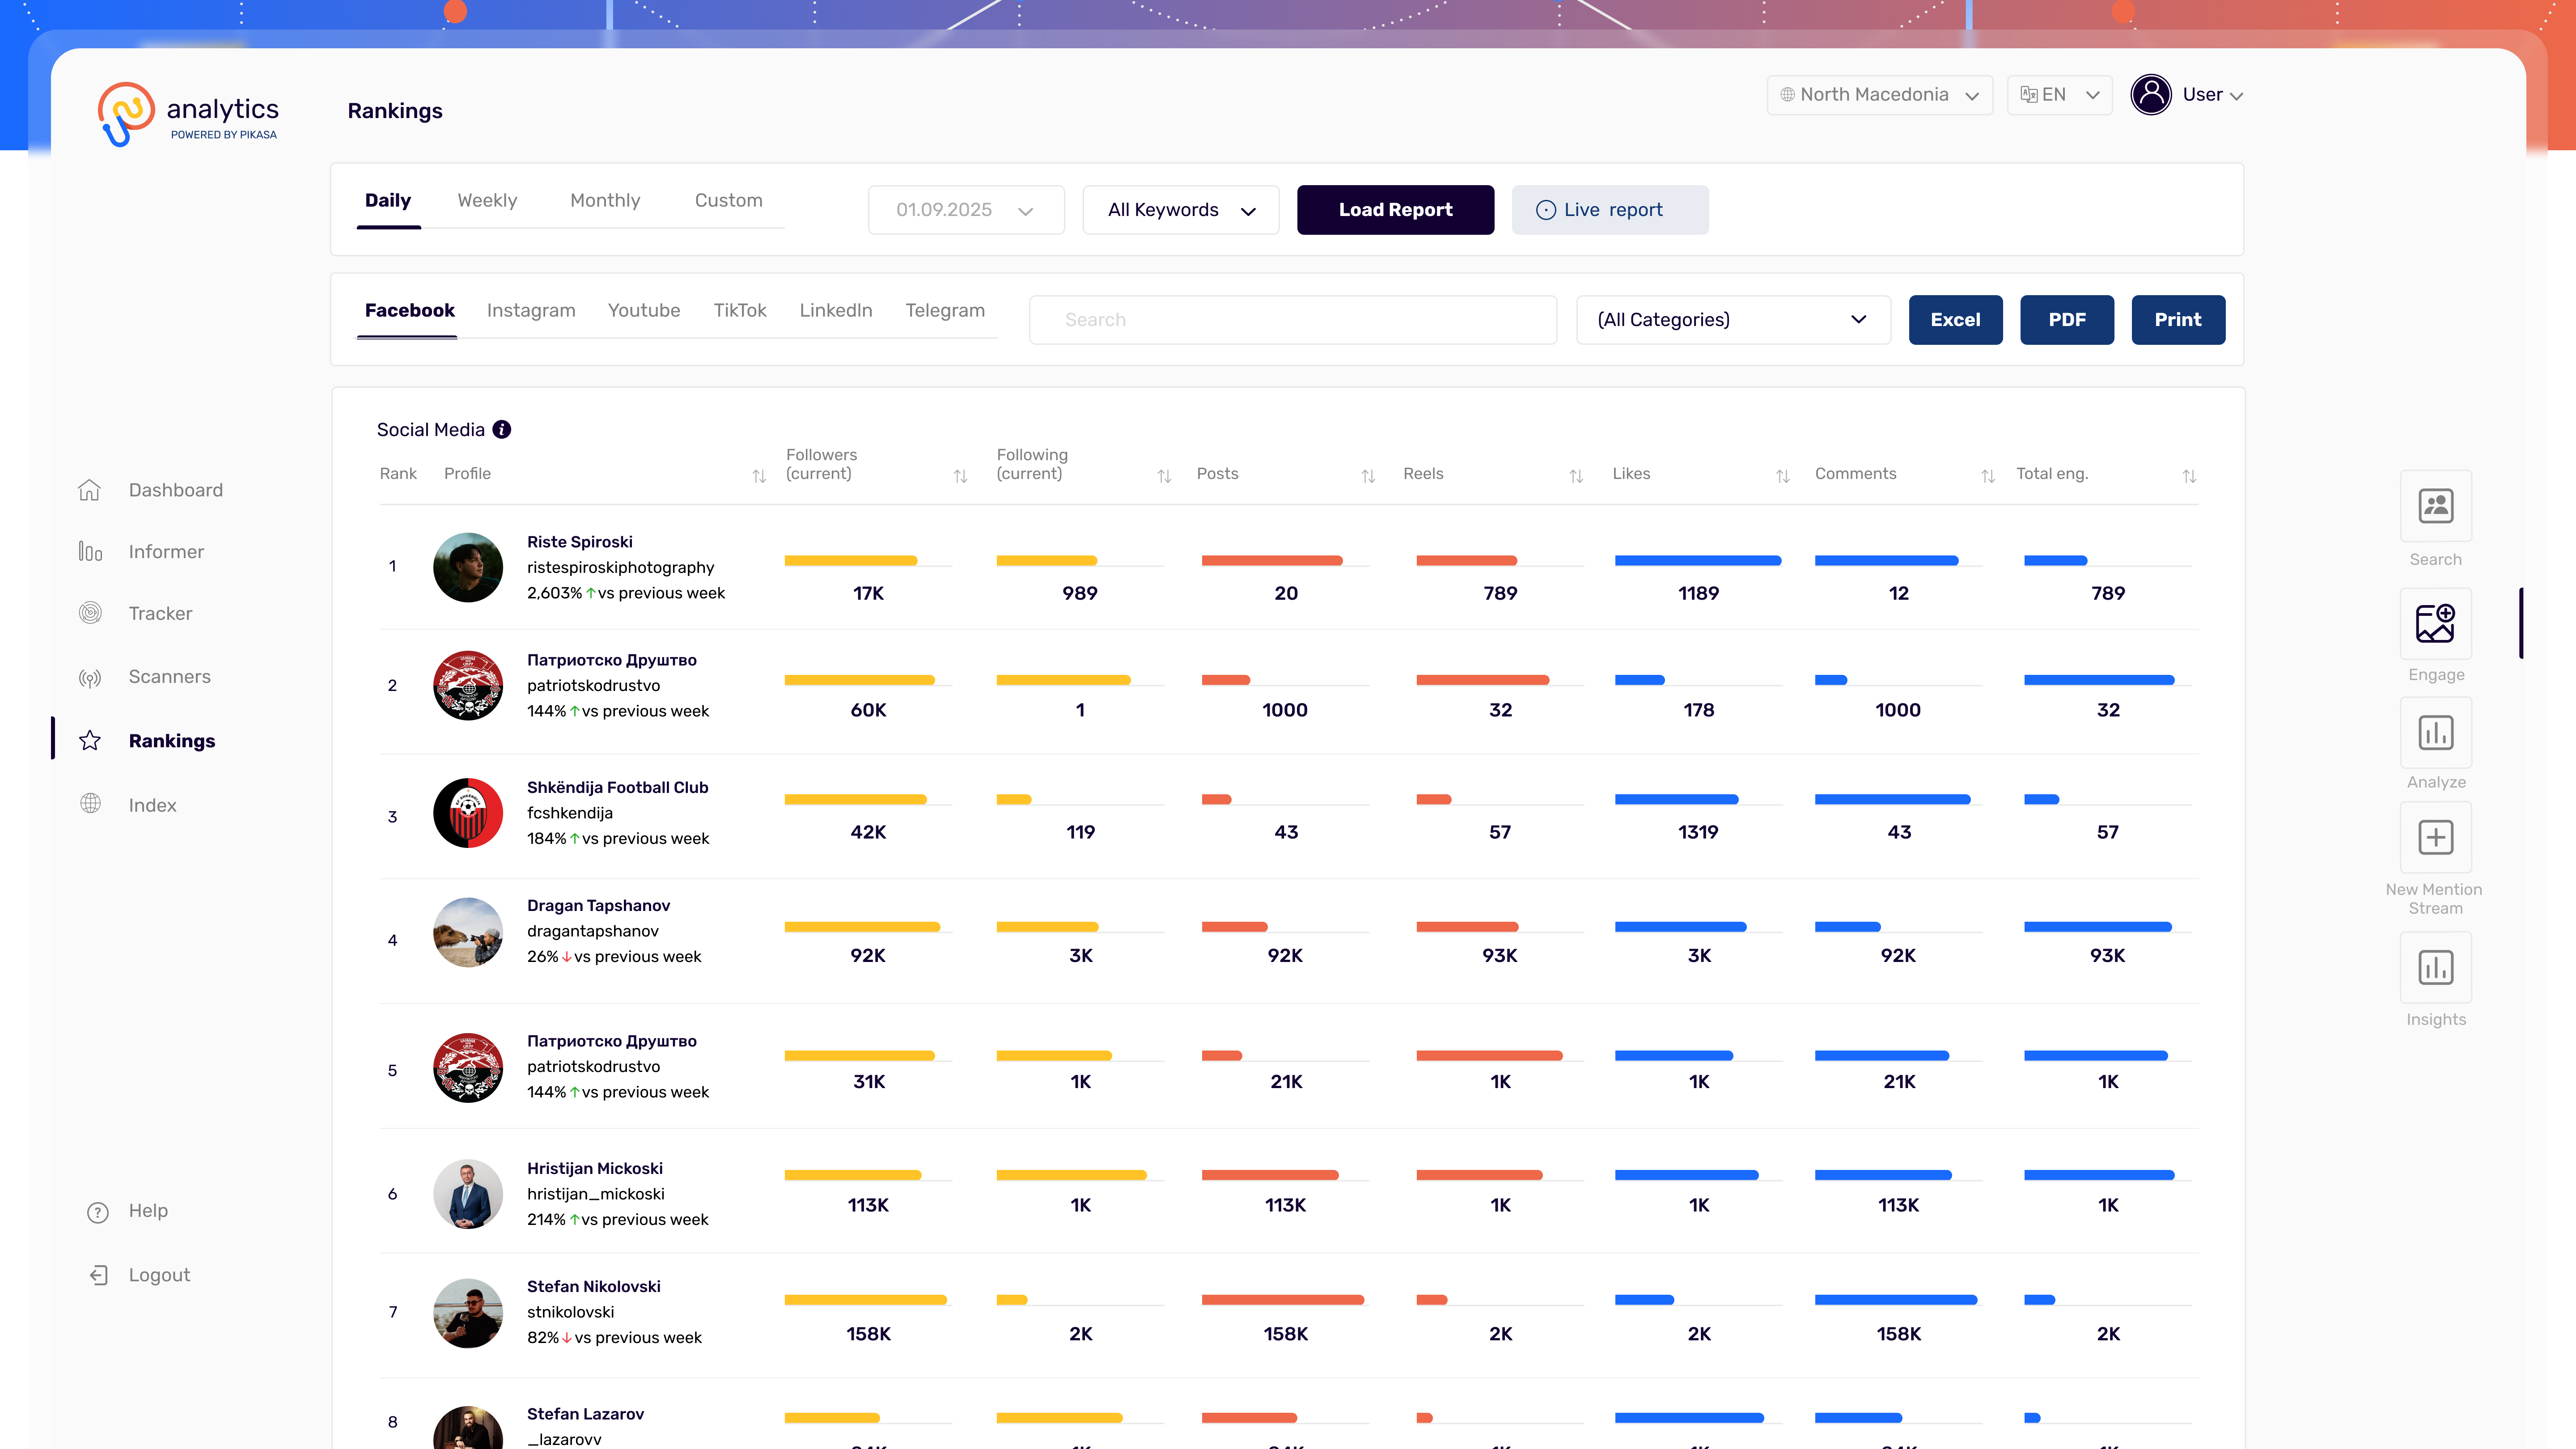Click the profile Search input field

[1293, 320]
